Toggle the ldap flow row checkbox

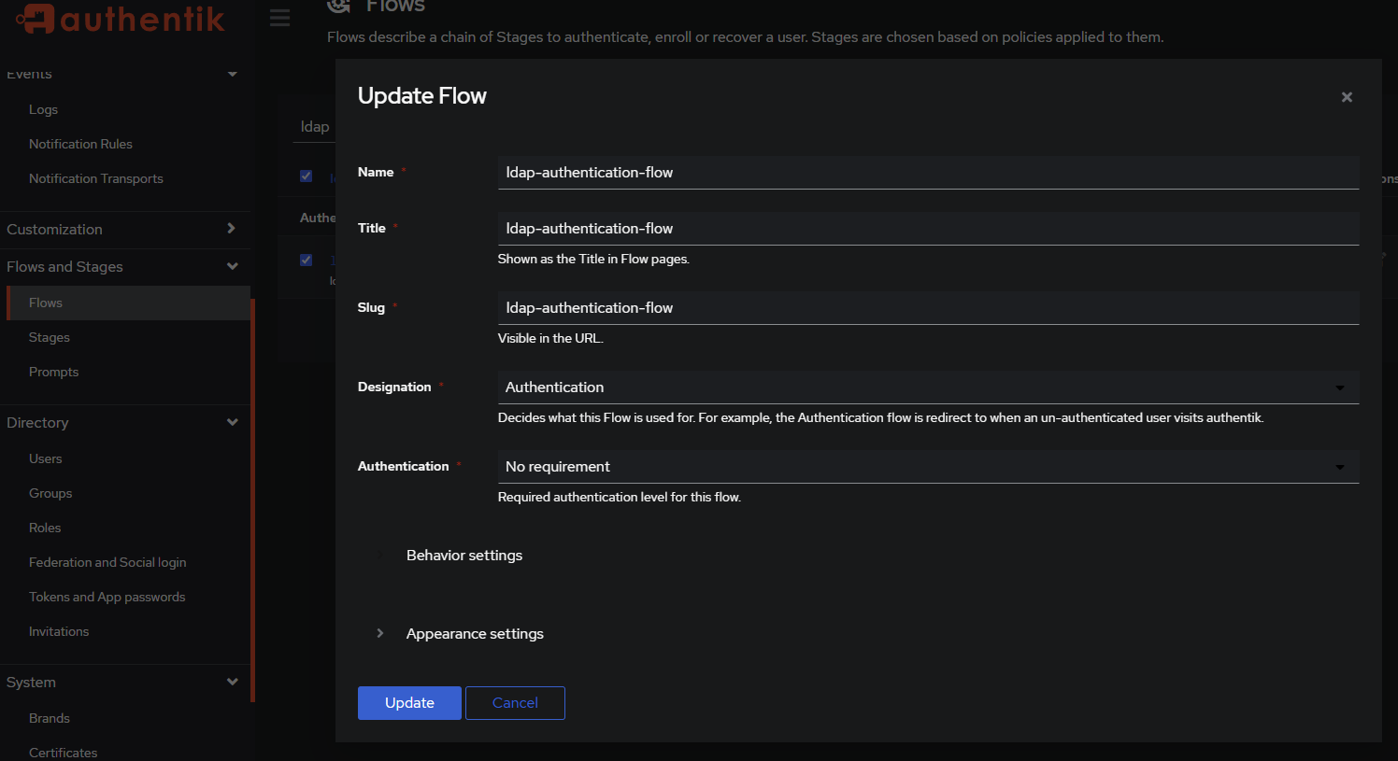point(306,260)
